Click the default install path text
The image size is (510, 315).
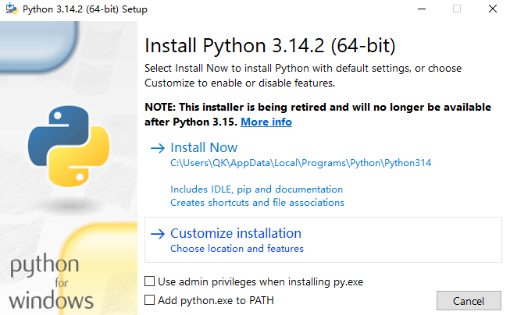click(x=301, y=163)
